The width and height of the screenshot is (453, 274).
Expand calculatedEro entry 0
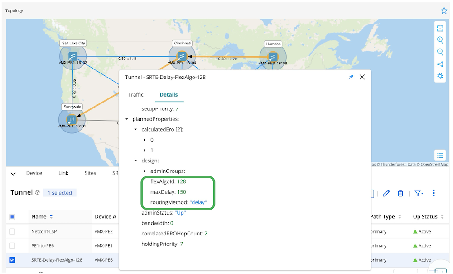[145, 140]
